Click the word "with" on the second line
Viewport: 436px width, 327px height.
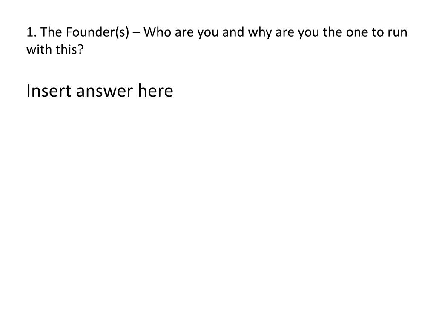tap(39, 49)
